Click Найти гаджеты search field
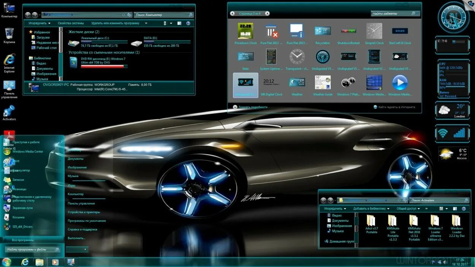The image size is (475, 267). 396,13
